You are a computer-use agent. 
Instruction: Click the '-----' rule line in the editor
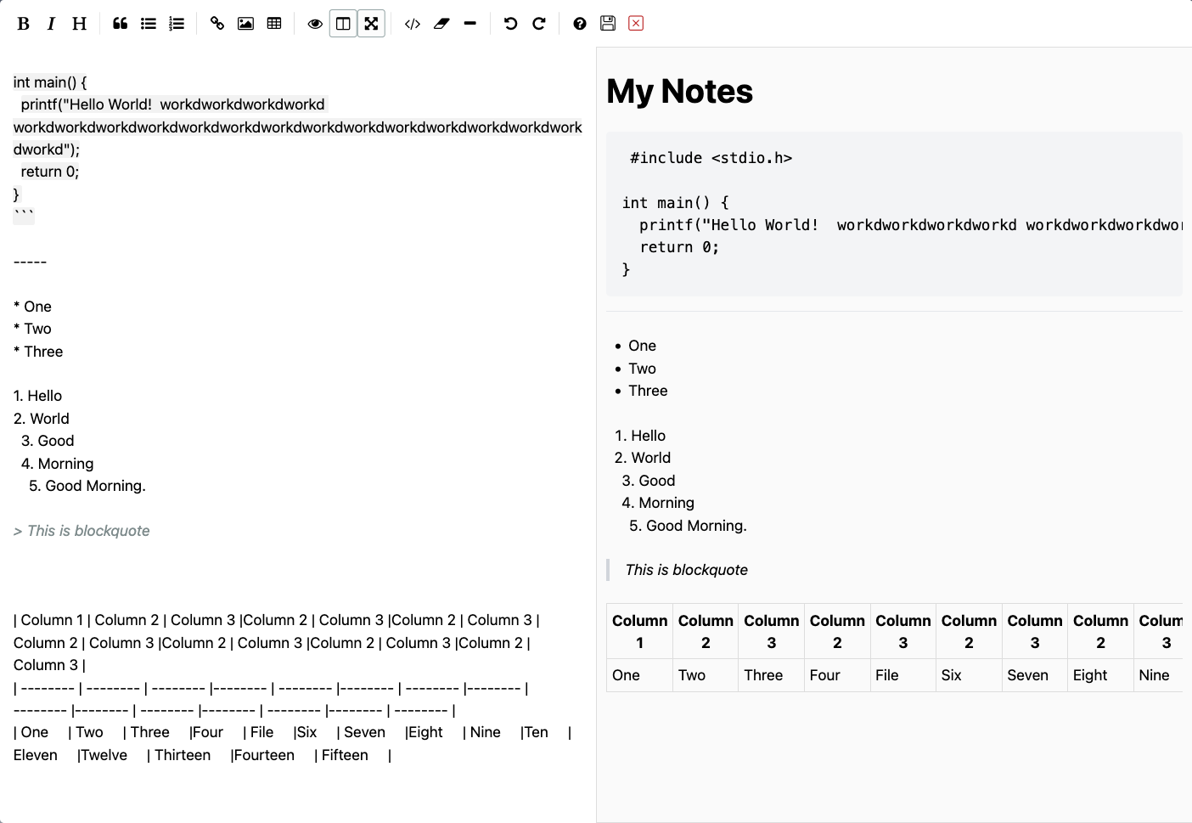tap(31, 262)
